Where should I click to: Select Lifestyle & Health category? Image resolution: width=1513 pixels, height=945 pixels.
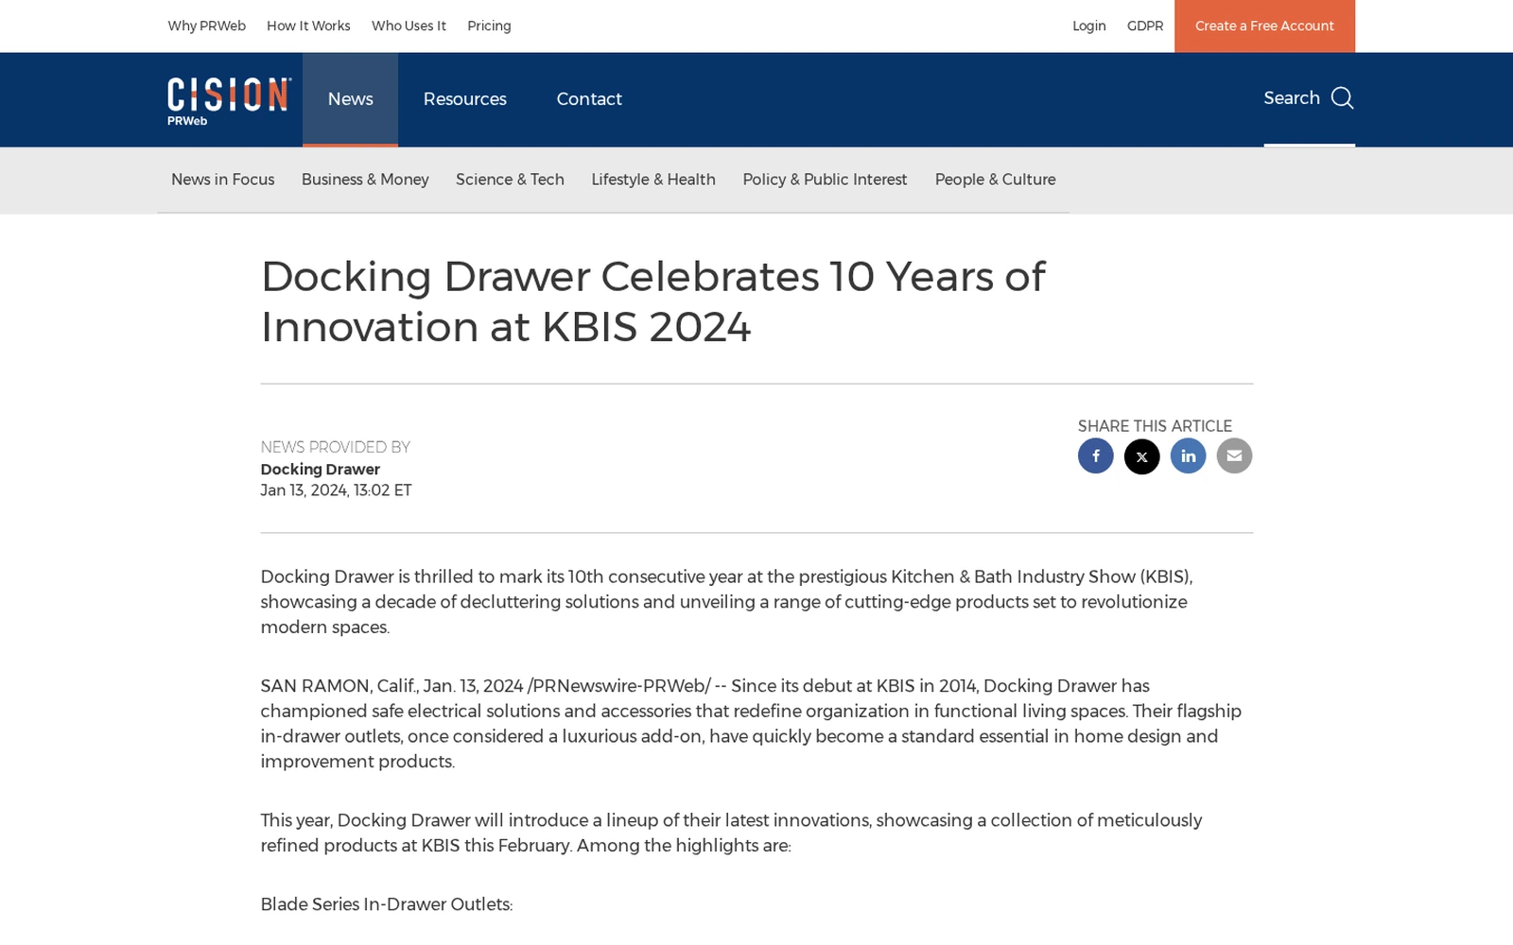coord(653,180)
